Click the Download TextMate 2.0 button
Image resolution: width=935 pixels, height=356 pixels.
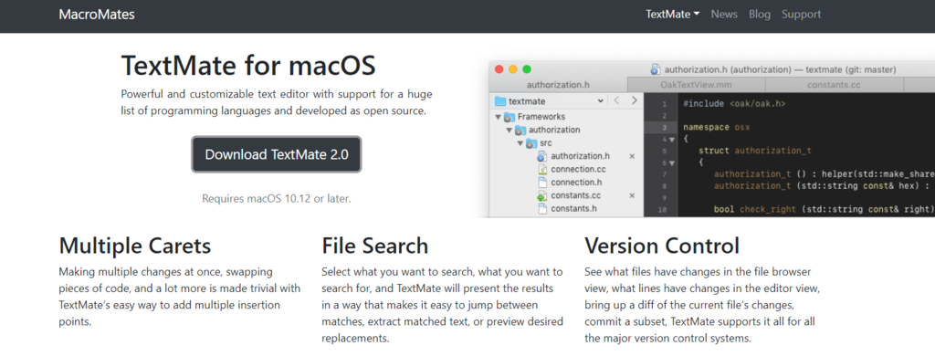[277, 154]
